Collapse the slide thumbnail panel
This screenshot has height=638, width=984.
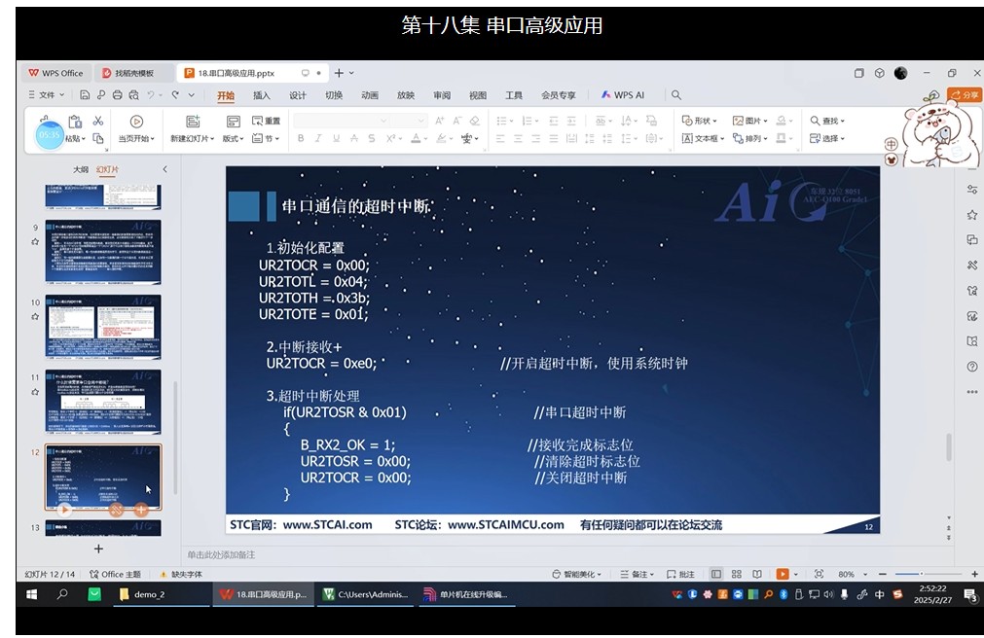click(x=165, y=169)
